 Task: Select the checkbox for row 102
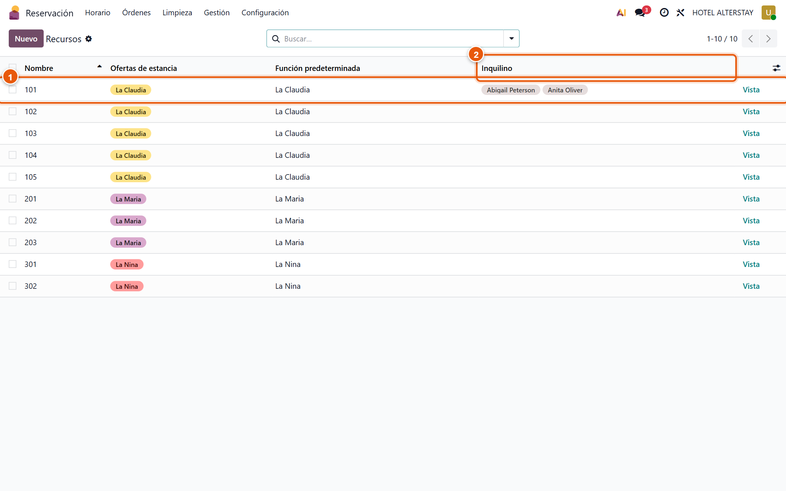coord(13,111)
